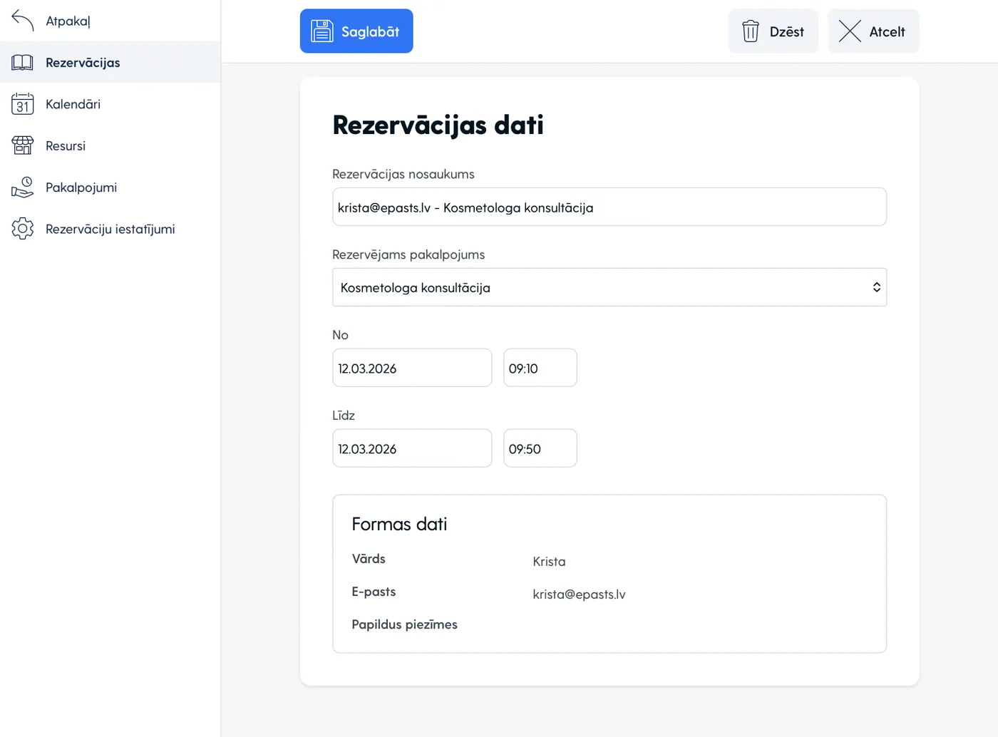Go to Rezervāciju iestatījumi section
998x737 pixels.
pos(110,229)
